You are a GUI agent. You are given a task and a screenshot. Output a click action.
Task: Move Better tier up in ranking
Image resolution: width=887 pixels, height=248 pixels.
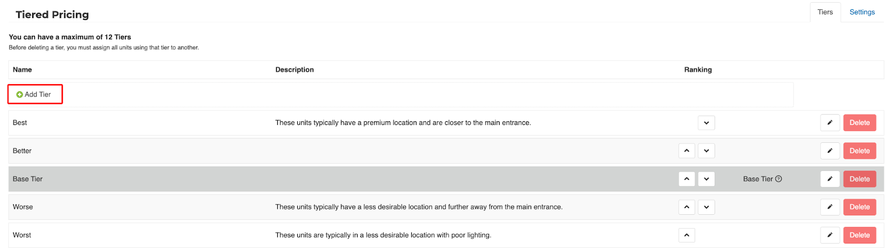click(x=686, y=151)
